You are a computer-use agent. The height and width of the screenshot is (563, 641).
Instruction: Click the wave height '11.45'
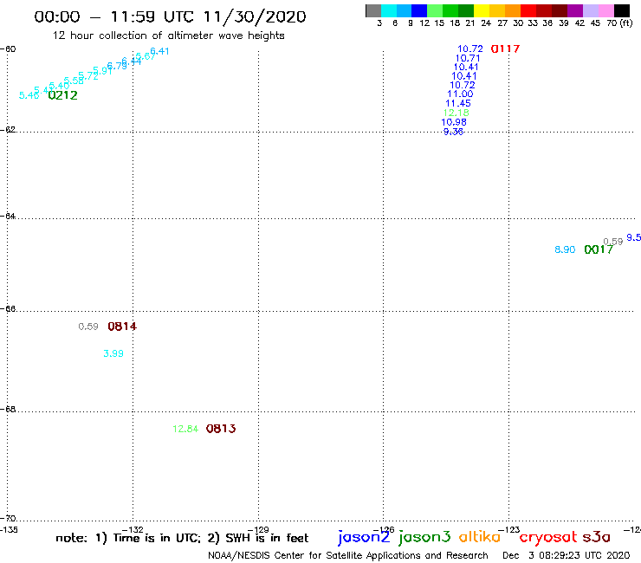(458, 103)
